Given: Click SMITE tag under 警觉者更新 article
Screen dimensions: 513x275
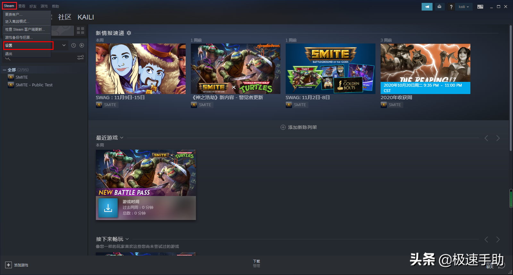Looking at the screenshot, I should tap(202, 105).
